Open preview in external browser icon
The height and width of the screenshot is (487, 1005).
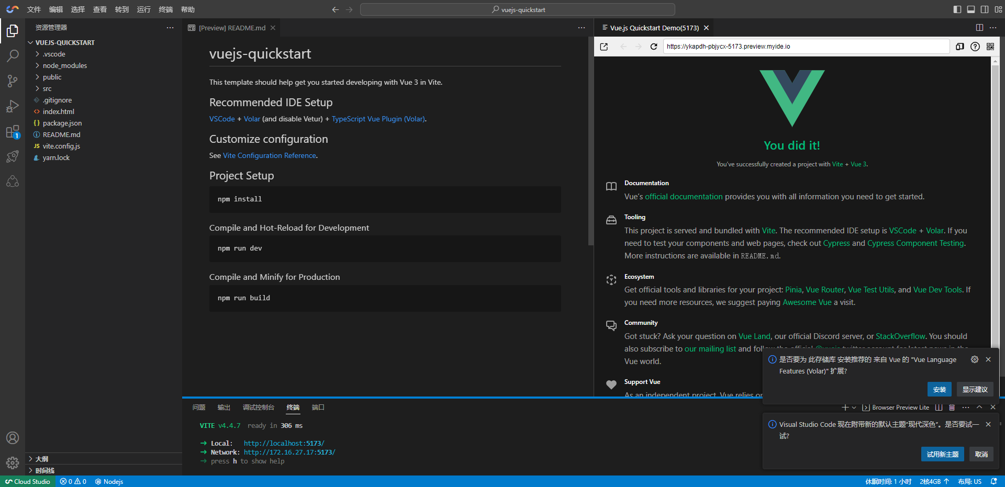pos(604,47)
